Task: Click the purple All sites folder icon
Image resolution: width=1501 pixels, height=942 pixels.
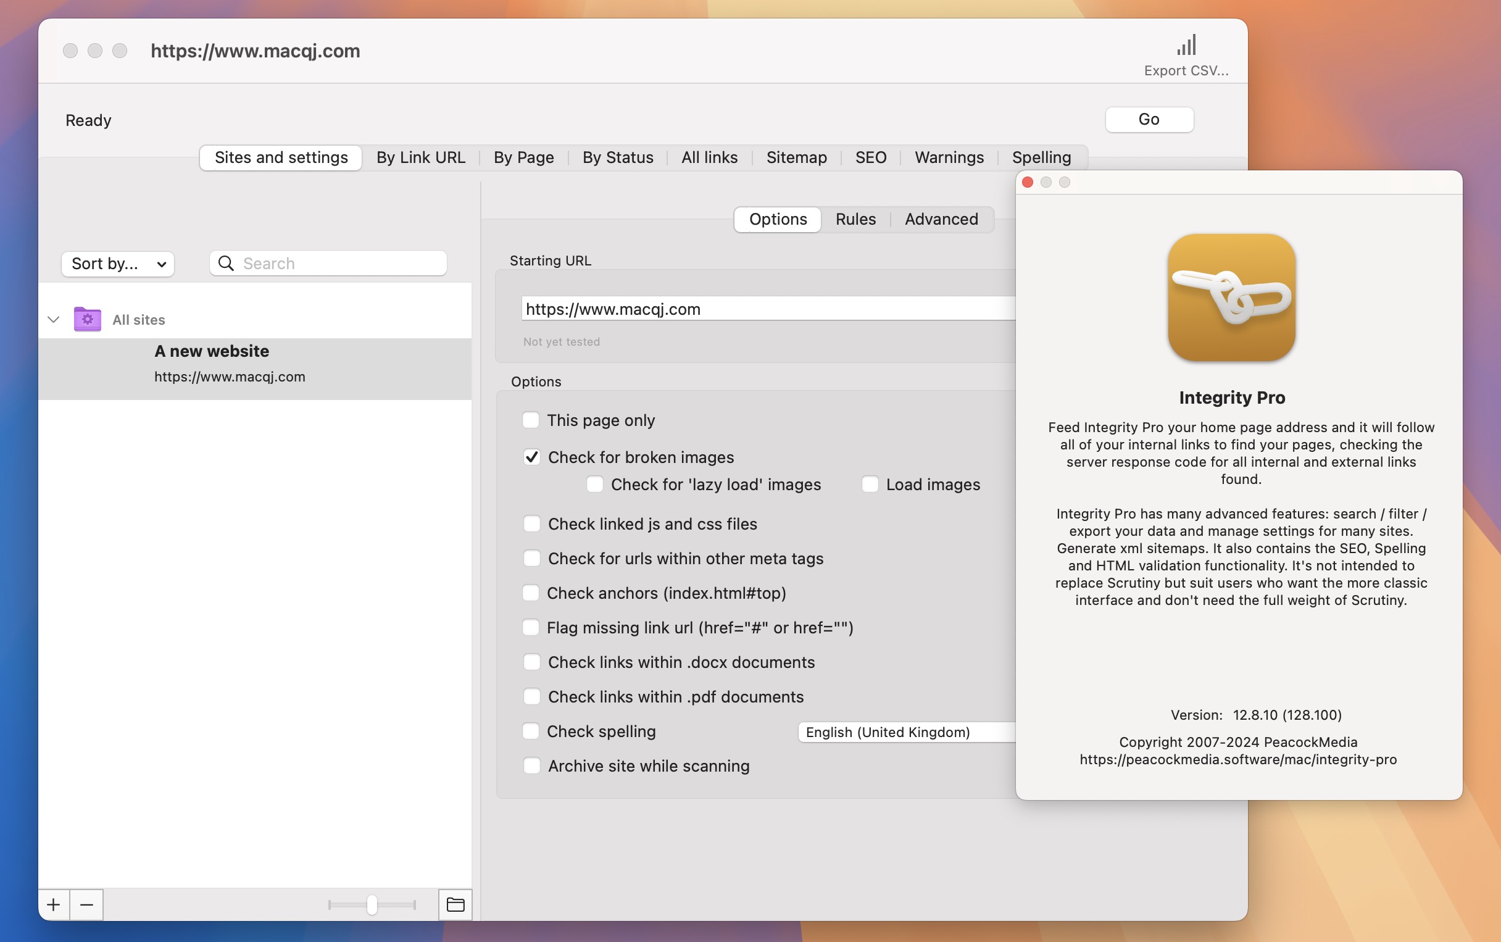Action: (87, 319)
